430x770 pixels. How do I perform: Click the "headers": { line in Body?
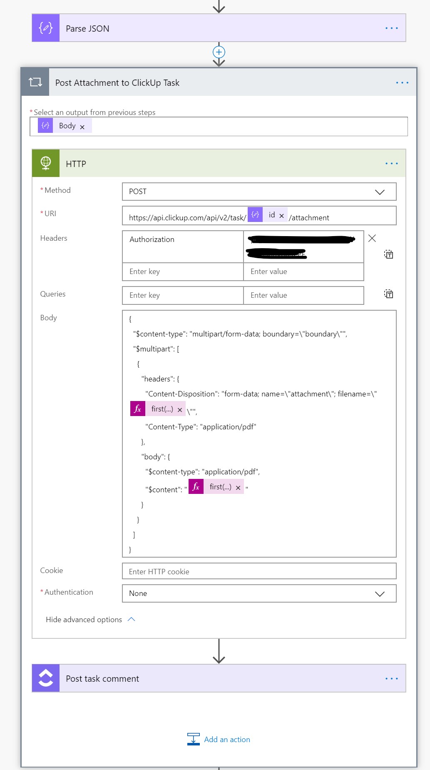coord(160,379)
